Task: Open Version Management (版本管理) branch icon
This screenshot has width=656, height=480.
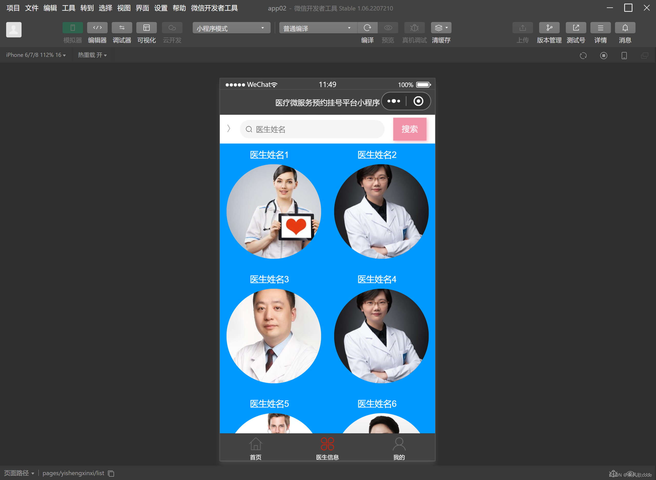Action: 549,28
